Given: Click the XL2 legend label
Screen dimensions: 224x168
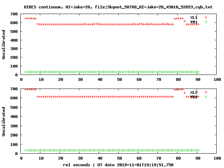Looking at the screenshot, I should 194,92.
